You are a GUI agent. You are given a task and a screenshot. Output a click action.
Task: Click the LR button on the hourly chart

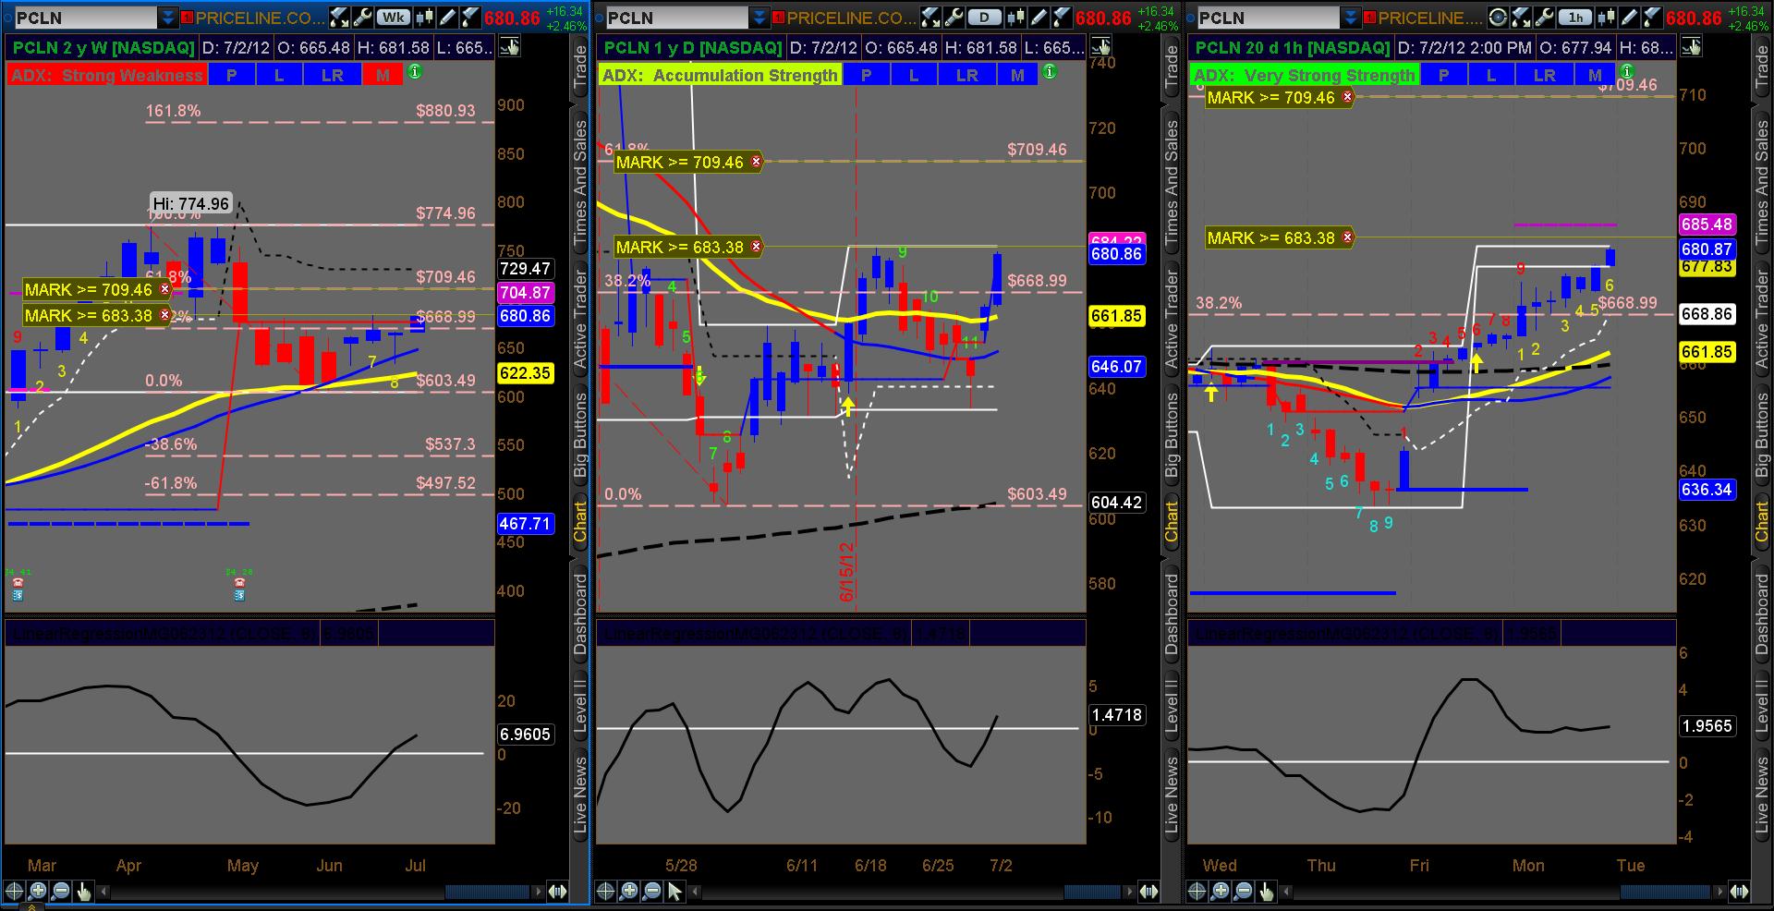click(1545, 76)
